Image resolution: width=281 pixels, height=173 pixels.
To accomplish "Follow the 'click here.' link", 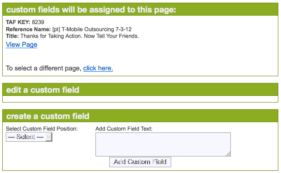I will tap(98, 68).
